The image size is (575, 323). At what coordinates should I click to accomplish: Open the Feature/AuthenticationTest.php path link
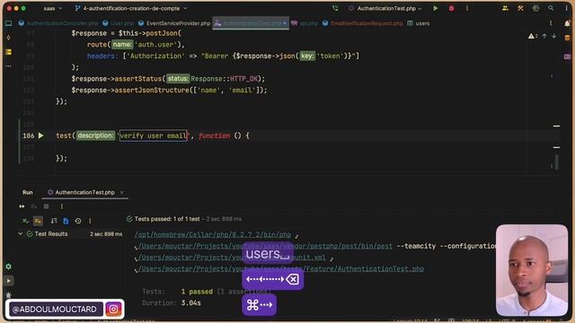281,269
